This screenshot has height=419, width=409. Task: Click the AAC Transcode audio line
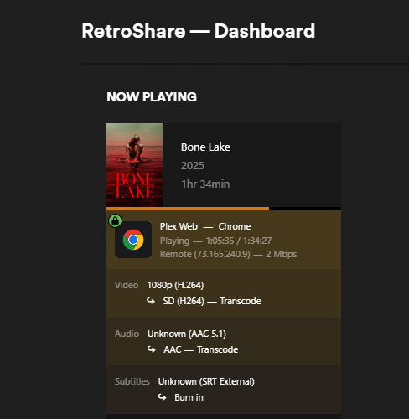[x=201, y=349]
